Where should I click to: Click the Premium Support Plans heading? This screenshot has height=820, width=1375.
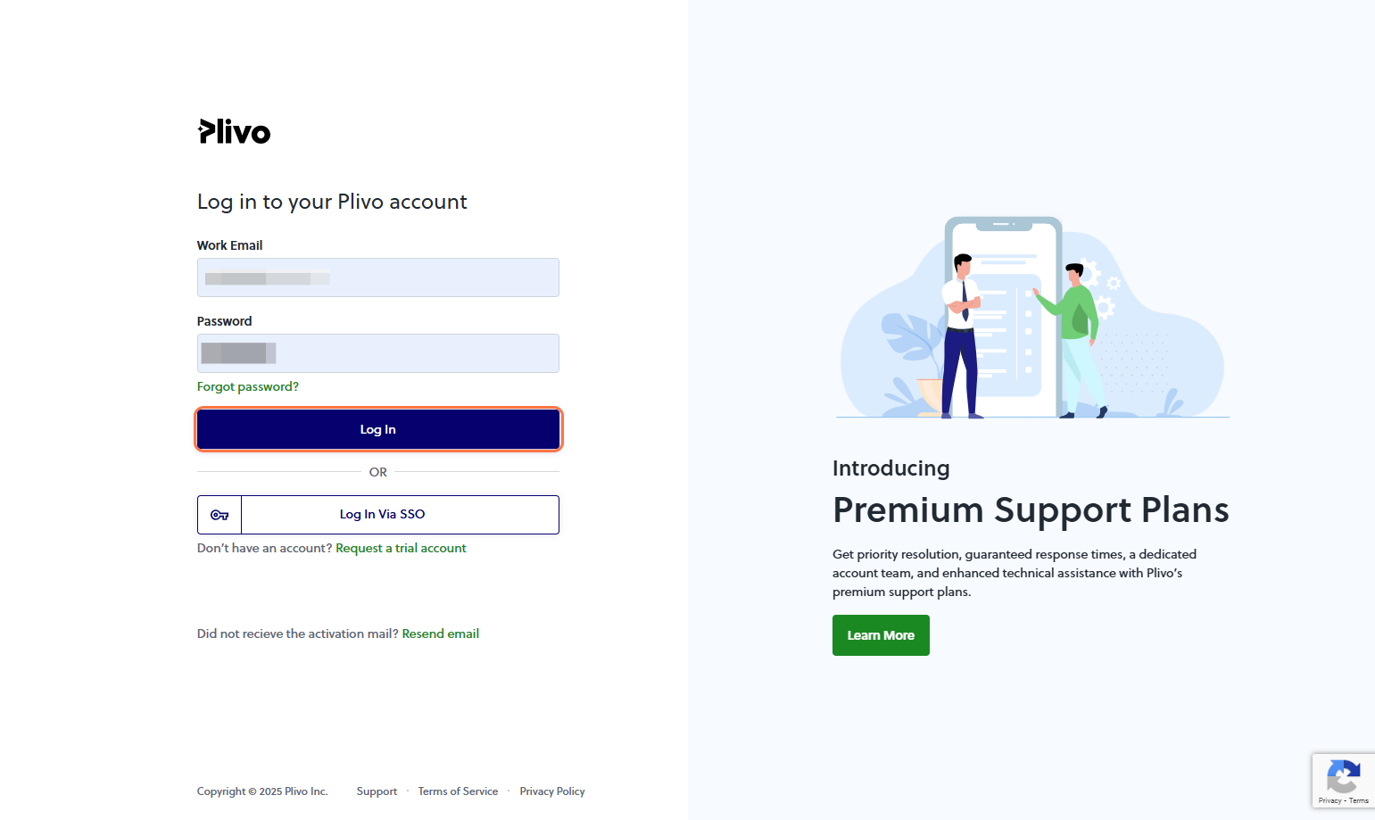[x=1031, y=509]
